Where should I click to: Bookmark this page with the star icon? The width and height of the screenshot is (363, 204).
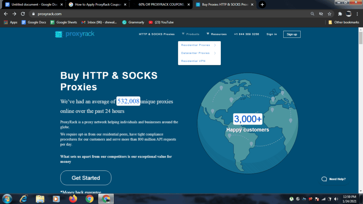pyautogui.click(x=329, y=14)
